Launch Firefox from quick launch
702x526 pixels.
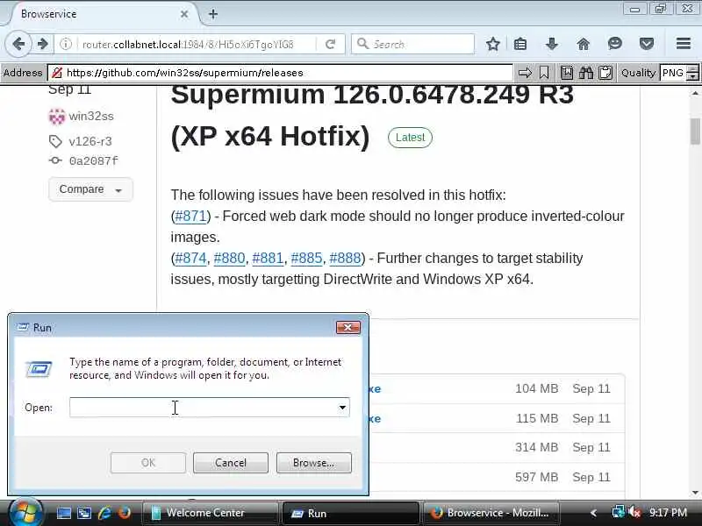(125, 513)
